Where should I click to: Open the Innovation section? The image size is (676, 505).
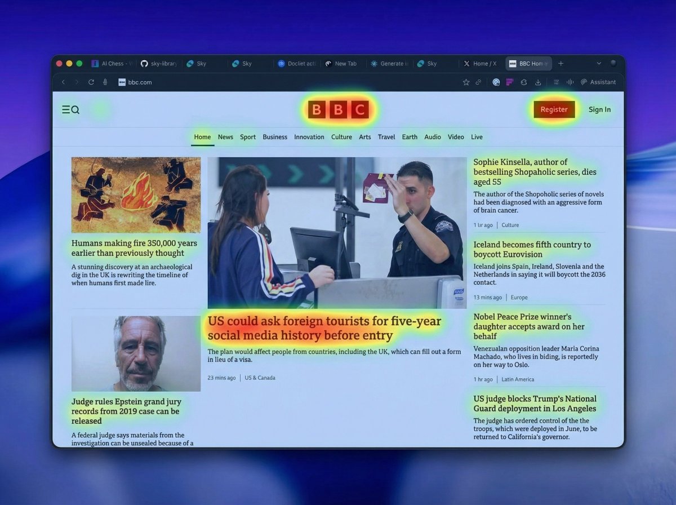(309, 137)
